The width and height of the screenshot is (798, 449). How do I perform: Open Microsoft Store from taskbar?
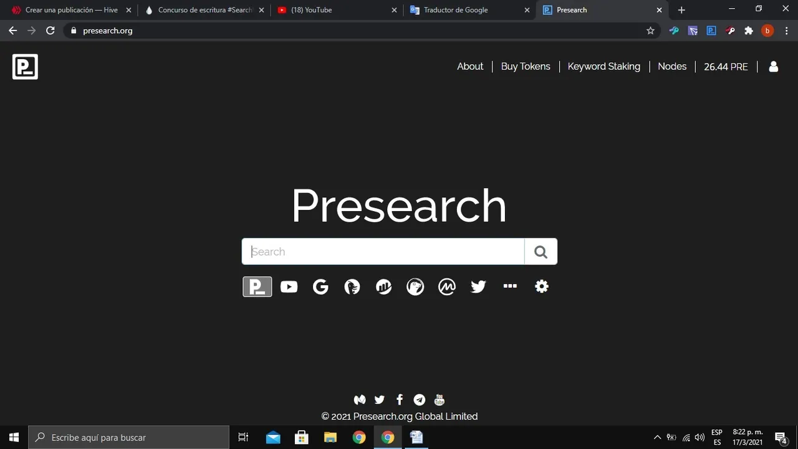point(302,437)
